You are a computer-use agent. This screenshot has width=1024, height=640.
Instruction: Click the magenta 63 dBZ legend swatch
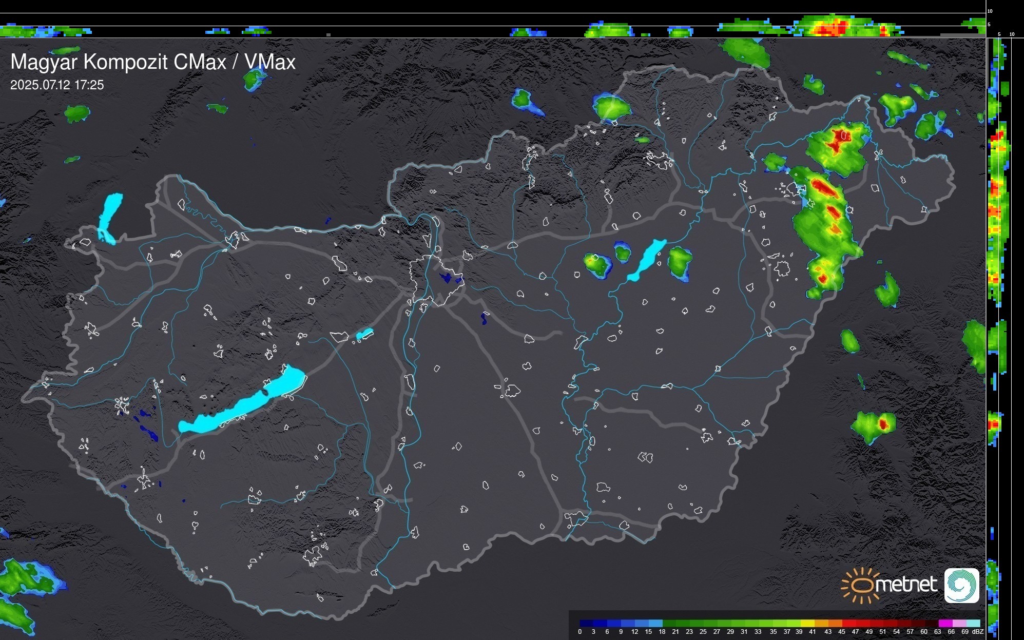(945, 623)
